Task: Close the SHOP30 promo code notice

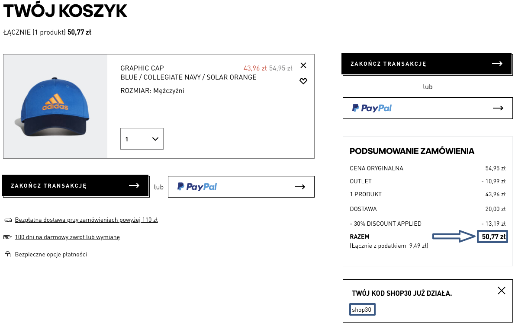Action: (x=502, y=291)
